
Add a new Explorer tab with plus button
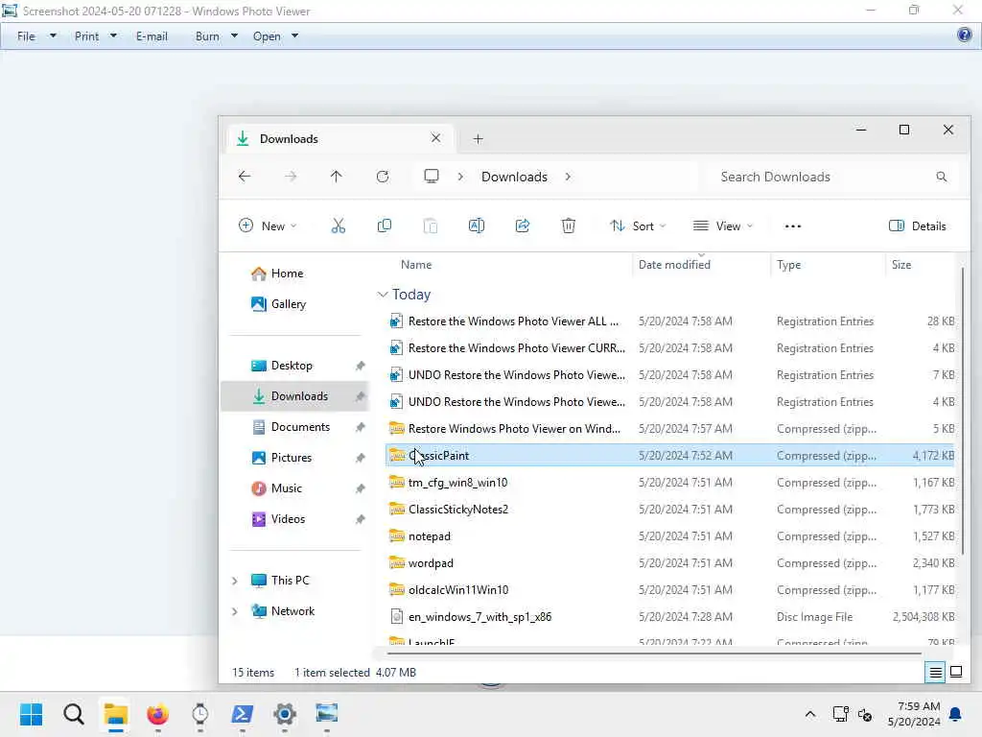point(478,139)
